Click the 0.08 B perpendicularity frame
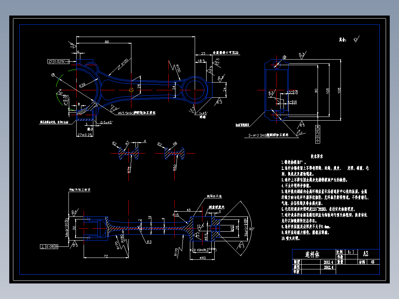The height and width of the screenshot is (299, 399). coord(49,246)
